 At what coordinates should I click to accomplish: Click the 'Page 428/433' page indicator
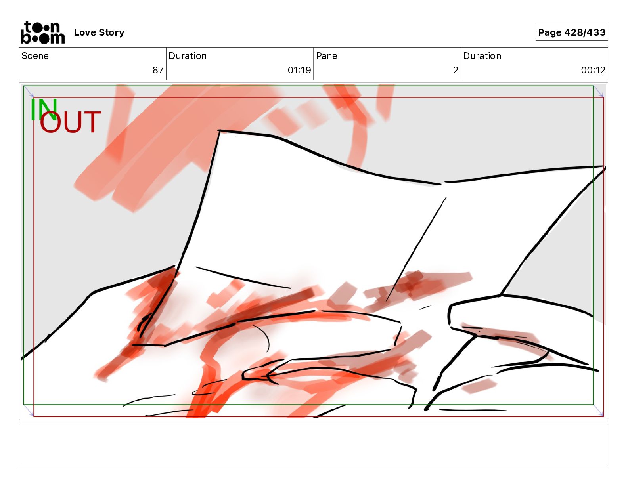point(572,32)
